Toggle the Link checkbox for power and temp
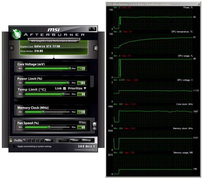Image resolution: width=203 pixels, height=178 pixels. pyautogui.click(x=64, y=88)
